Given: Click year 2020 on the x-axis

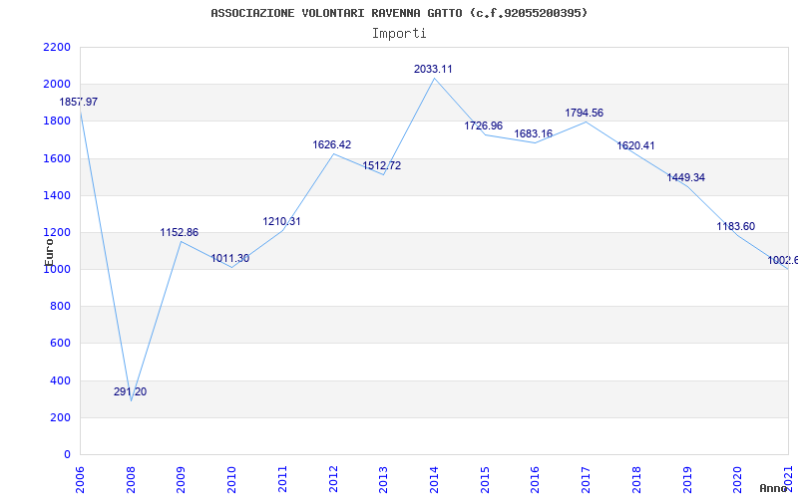Looking at the screenshot, I should point(737,480).
